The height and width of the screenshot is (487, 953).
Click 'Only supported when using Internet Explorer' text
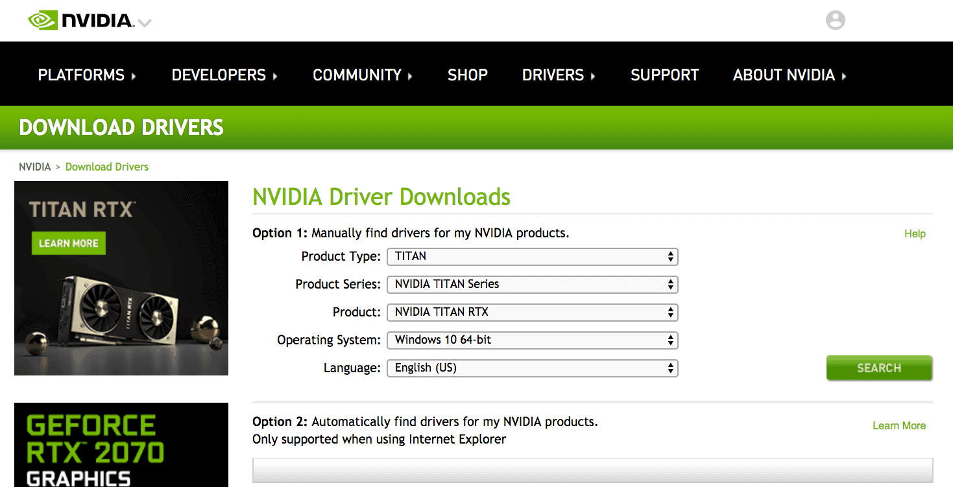[379, 439]
